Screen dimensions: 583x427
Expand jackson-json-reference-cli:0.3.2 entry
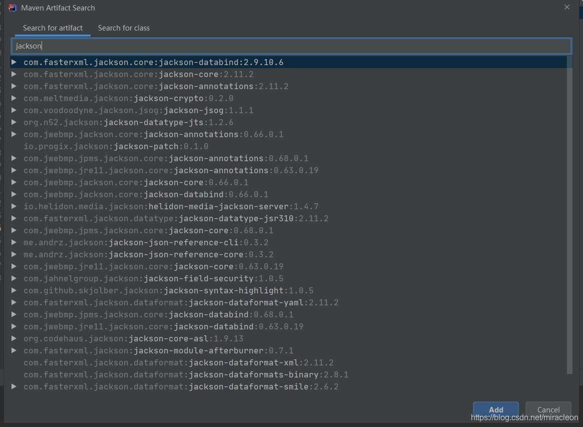point(14,242)
